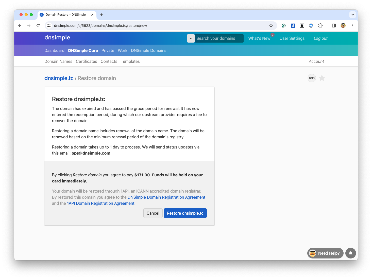Switch to the Dashboard account tab
This screenshot has height=279, width=372.
pos(54,50)
